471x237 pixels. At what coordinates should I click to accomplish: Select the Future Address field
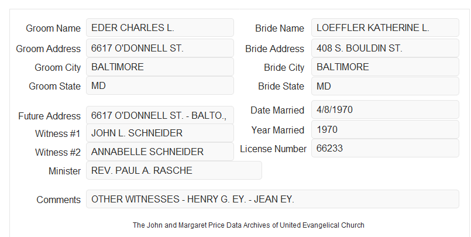coord(160,115)
